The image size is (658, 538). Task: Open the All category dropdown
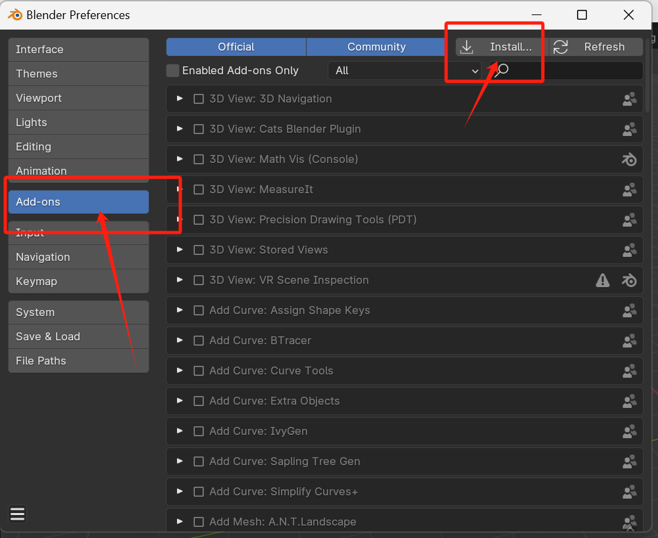pyautogui.click(x=405, y=70)
